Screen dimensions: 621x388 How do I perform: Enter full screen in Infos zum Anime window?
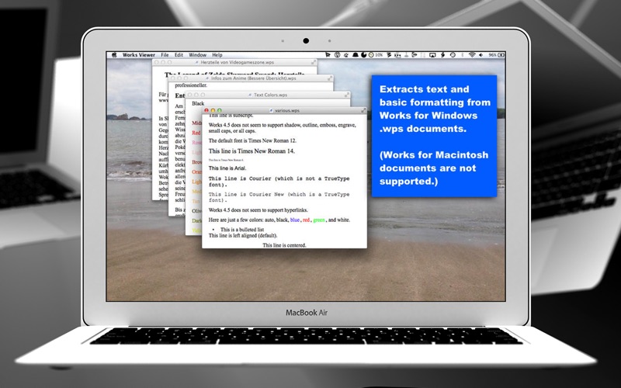pyautogui.click(x=331, y=78)
